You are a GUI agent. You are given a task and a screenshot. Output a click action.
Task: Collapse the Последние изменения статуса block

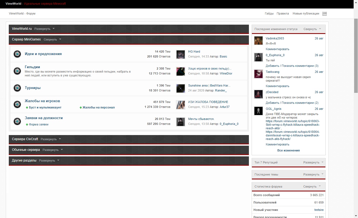[312, 29]
